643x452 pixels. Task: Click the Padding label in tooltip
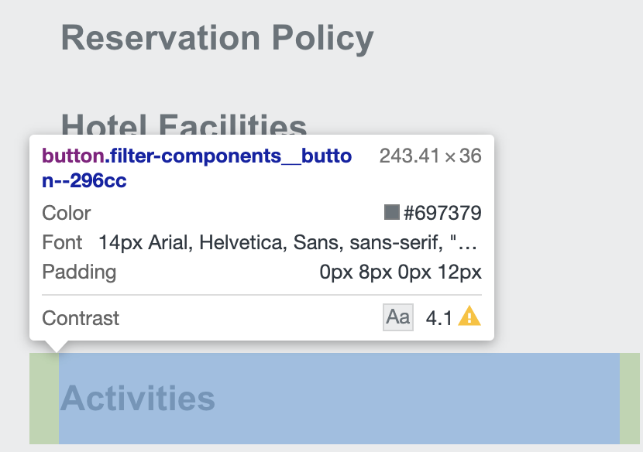tap(79, 272)
